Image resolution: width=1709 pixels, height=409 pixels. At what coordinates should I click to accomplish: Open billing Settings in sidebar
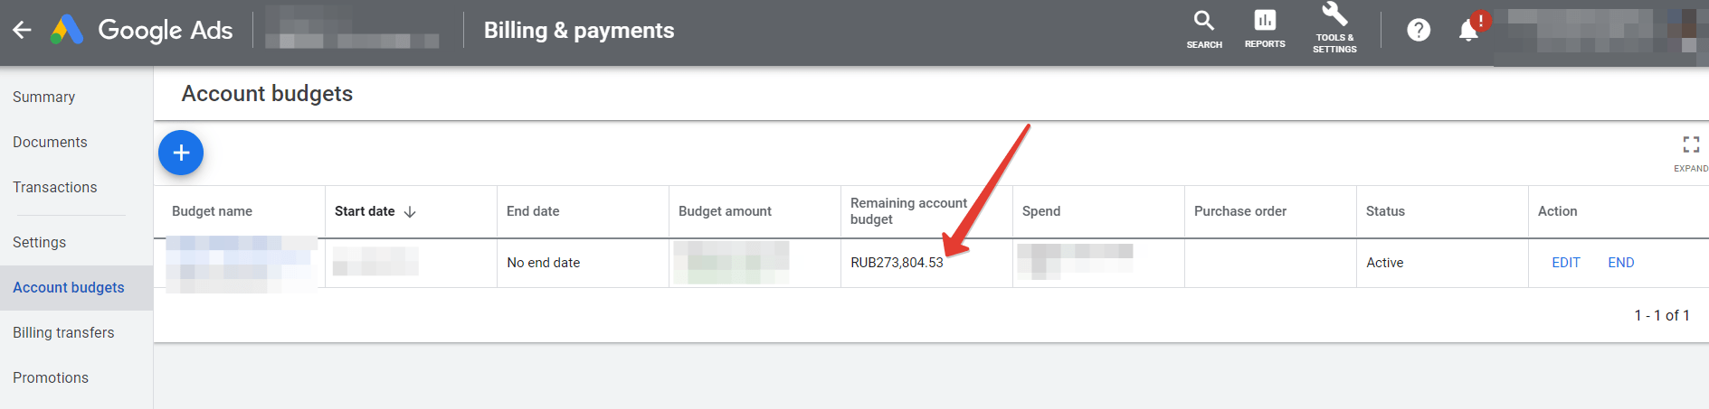(39, 242)
